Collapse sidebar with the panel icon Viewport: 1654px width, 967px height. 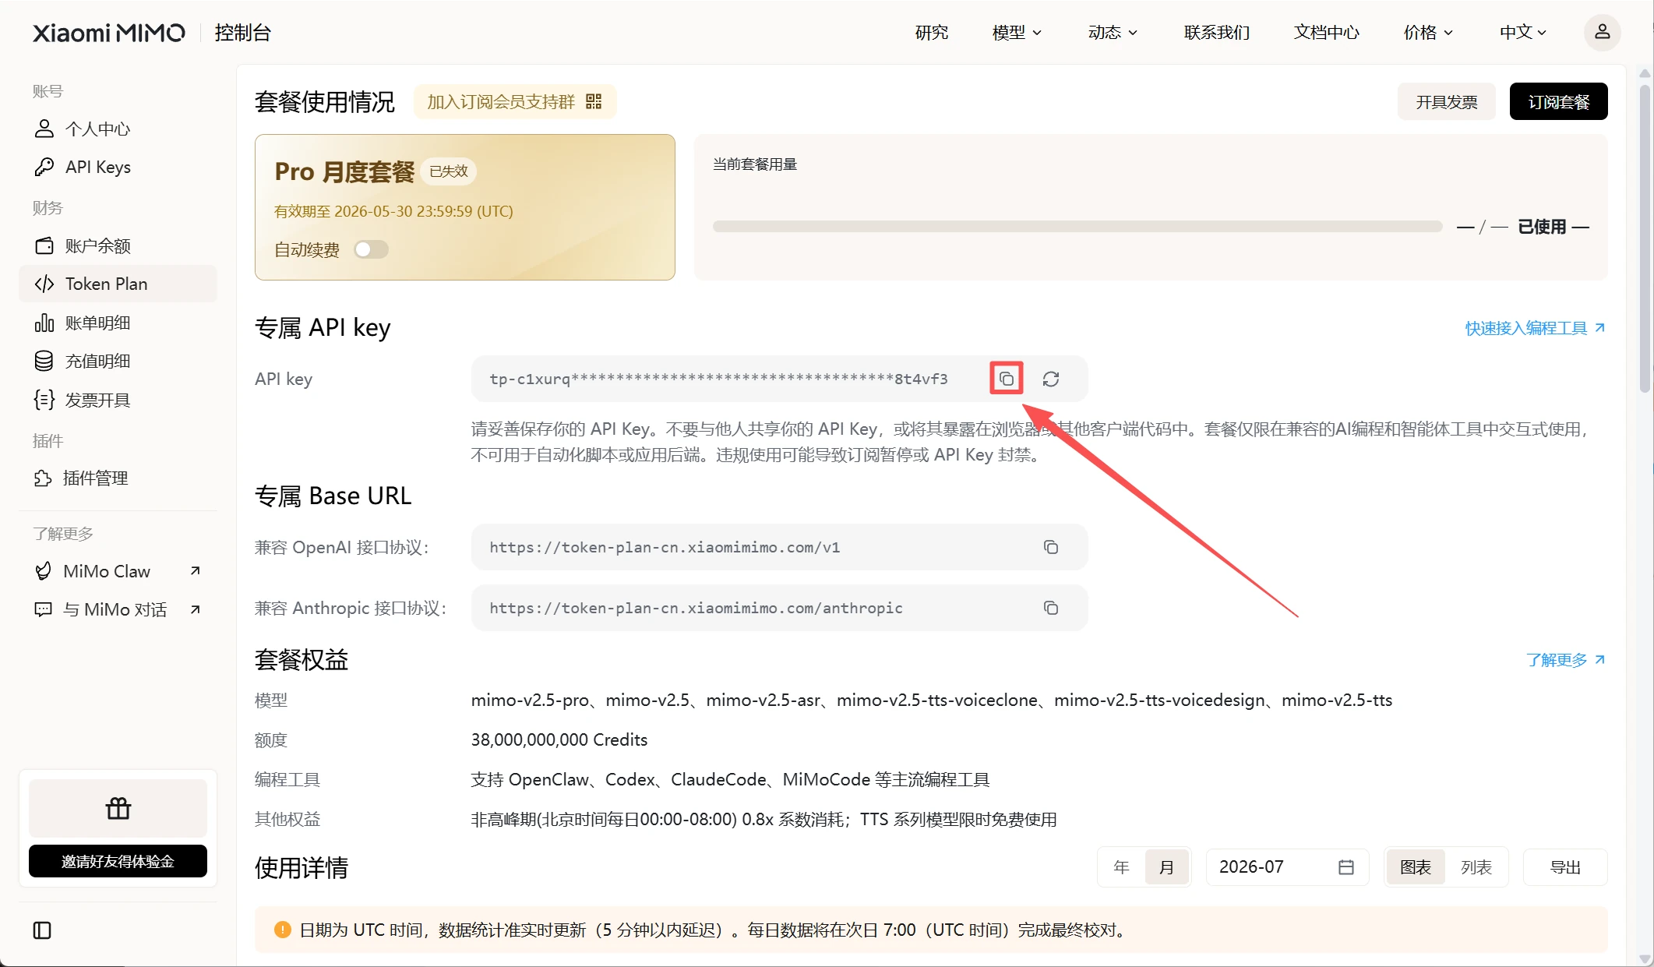42,930
